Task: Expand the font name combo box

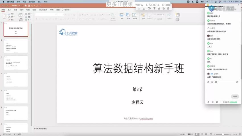Action: (46, 15)
